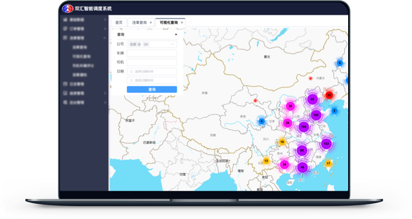412x219 pixels.
Task: Click the purple 198 cluster marker
Action: [303, 127]
